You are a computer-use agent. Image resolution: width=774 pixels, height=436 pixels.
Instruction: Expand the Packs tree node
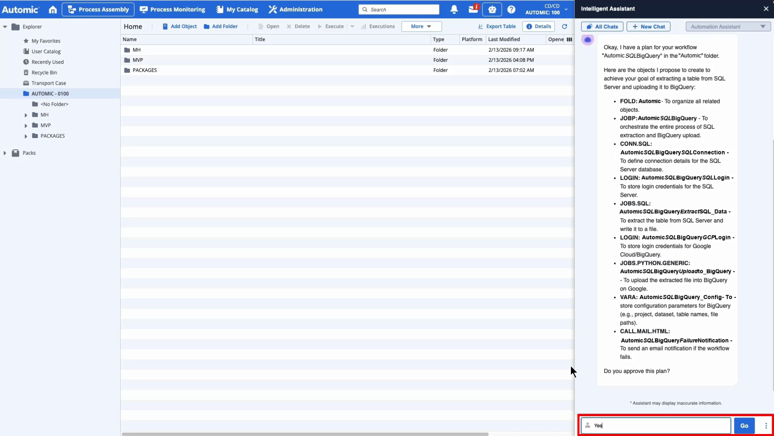pos(5,153)
